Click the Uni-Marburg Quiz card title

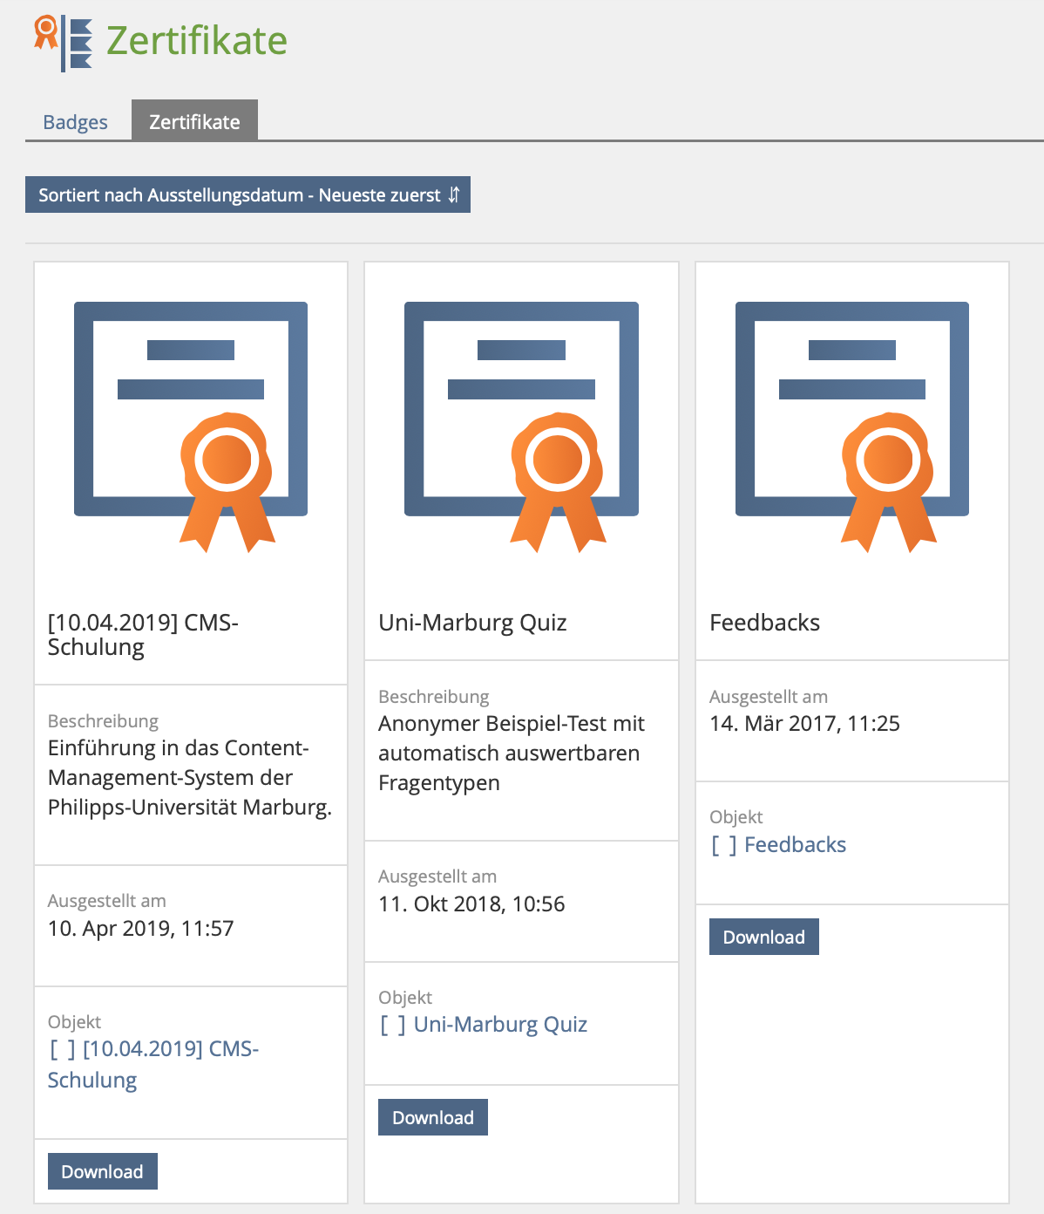[x=472, y=623]
